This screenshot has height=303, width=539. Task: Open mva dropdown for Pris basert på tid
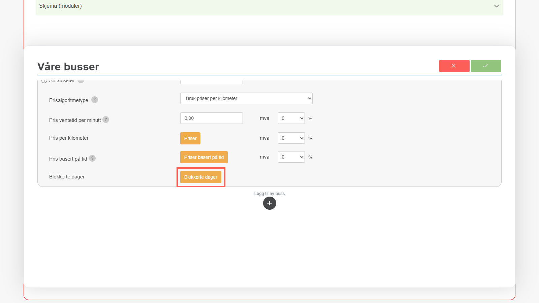291,157
